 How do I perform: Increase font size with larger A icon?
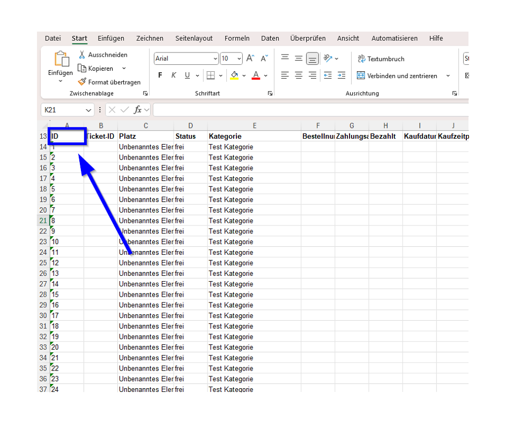[x=250, y=58]
